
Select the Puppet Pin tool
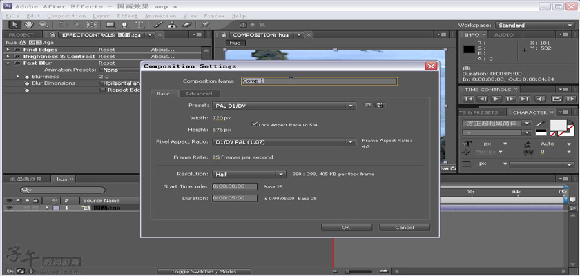(x=205, y=25)
